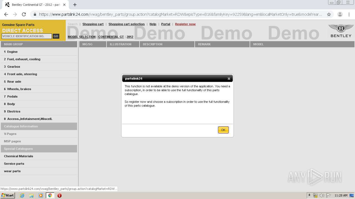Close the partslink24 dialog with X

[x=229, y=78]
